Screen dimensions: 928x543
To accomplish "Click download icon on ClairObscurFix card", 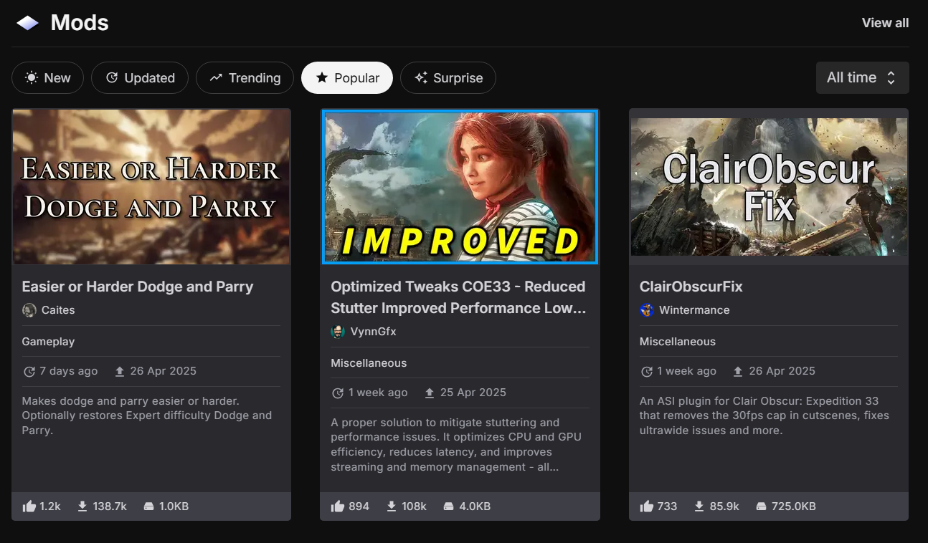I will point(699,506).
